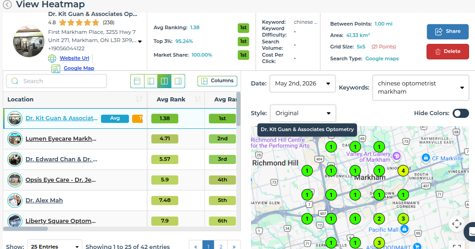Click Lumen Eyecare row thumbnail
475x249 pixels.
pyautogui.click(x=15, y=139)
